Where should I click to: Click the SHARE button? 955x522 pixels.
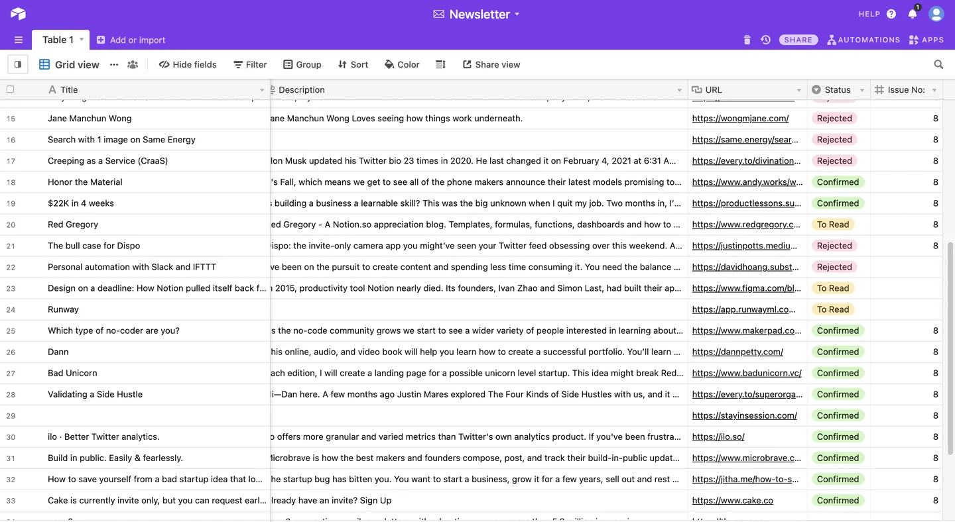pos(798,40)
